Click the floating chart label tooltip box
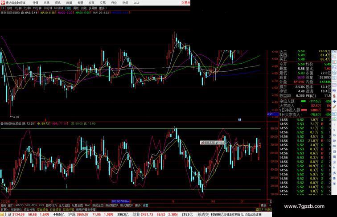 212,143
